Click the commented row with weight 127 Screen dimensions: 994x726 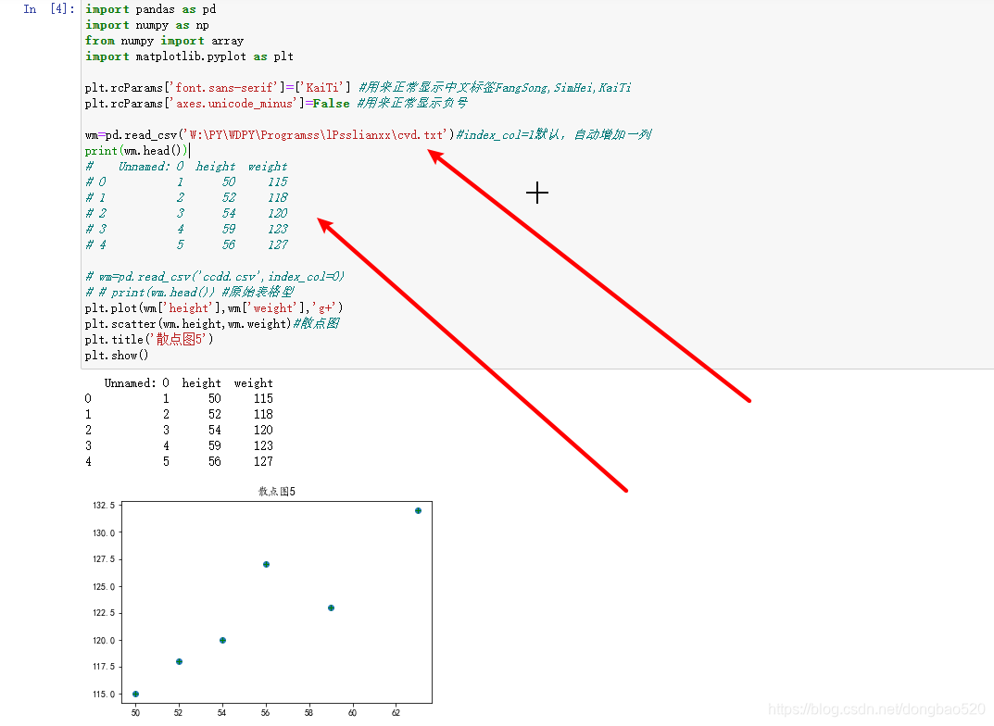[x=186, y=244]
